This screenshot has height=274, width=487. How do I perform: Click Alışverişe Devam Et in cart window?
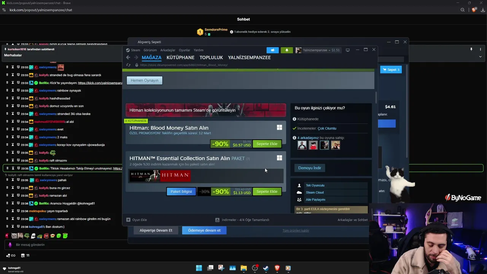pyautogui.click(x=156, y=230)
